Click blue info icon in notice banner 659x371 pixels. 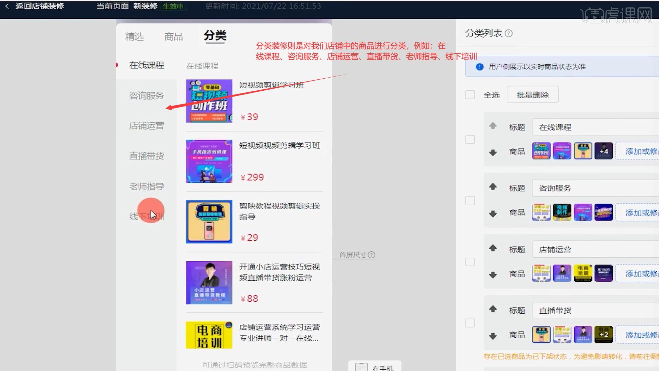pyautogui.click(x=480, y=67)
